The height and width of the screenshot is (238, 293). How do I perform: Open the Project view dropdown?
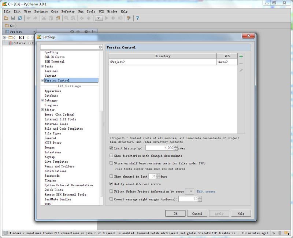pyautogui.click(x=34, y=32)
